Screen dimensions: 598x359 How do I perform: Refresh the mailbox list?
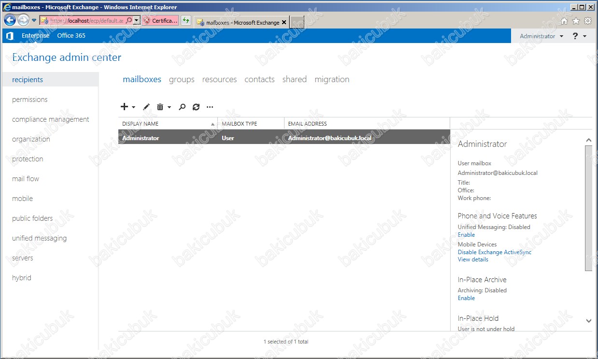pos(196,107)
